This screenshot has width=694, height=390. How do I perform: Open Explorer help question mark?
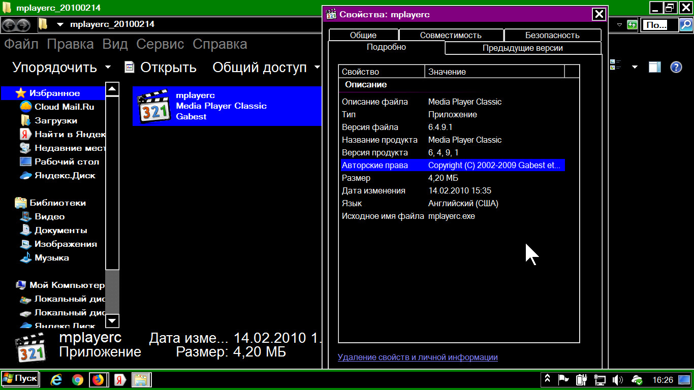coord(676,67)
